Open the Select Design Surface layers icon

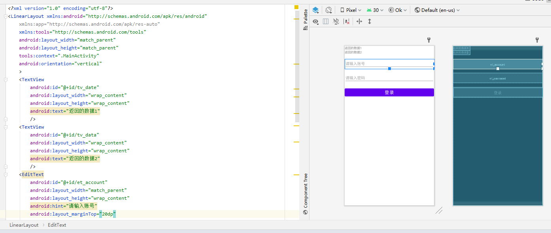pyautogui.click(x=315, y=10)
